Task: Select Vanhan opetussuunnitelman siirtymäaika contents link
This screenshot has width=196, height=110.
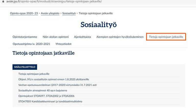Action: [57, 85]
